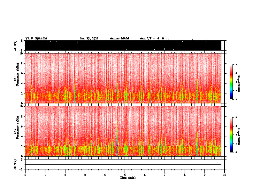
Task: Click the "start UT = 4:0:1" header text
Action: [154, 38]
